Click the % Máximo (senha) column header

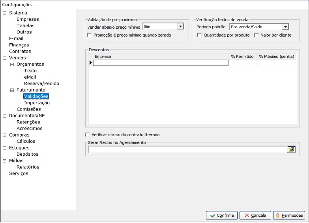(276, 57)
